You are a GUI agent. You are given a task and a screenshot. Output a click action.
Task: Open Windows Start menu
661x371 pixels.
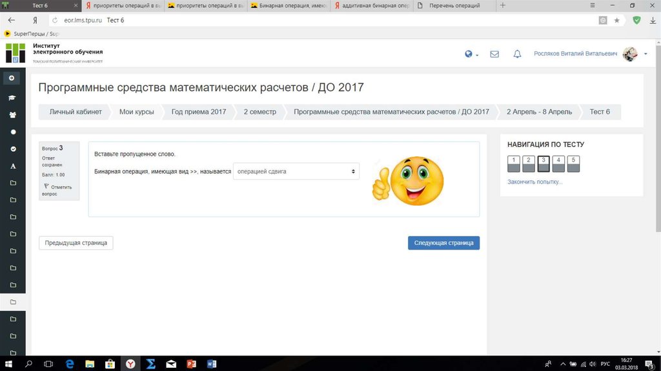8,363
